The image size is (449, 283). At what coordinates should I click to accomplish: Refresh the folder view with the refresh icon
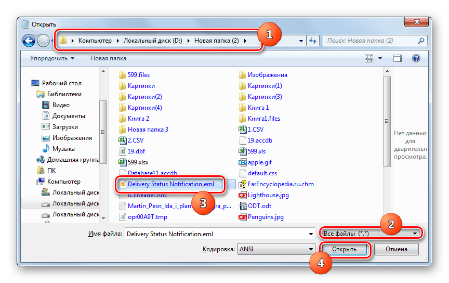(x=313, y=41)
